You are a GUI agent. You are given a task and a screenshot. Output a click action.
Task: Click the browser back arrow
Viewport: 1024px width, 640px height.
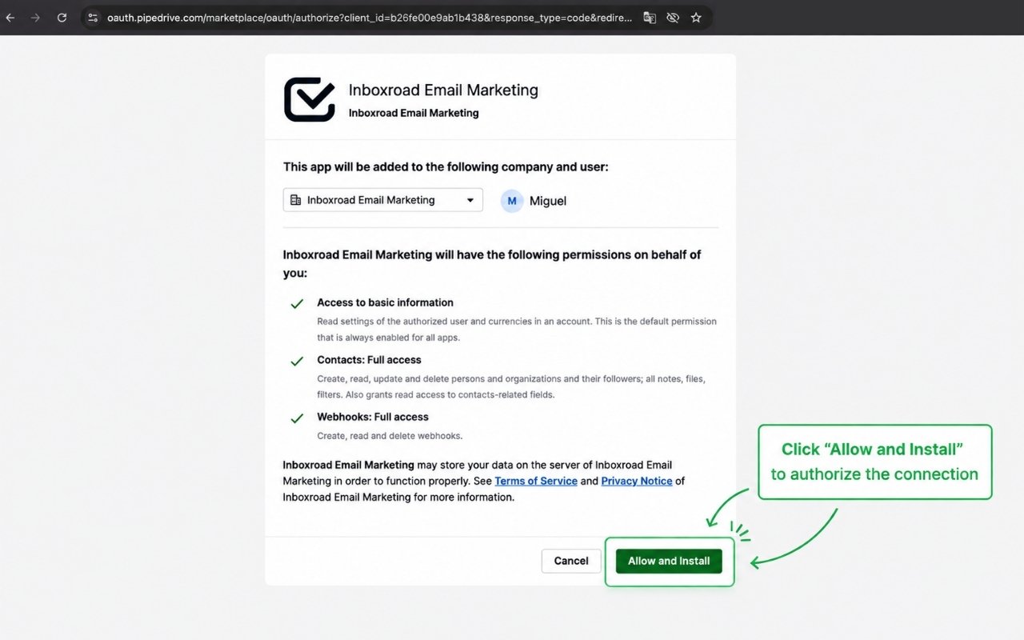coord(10,18)
